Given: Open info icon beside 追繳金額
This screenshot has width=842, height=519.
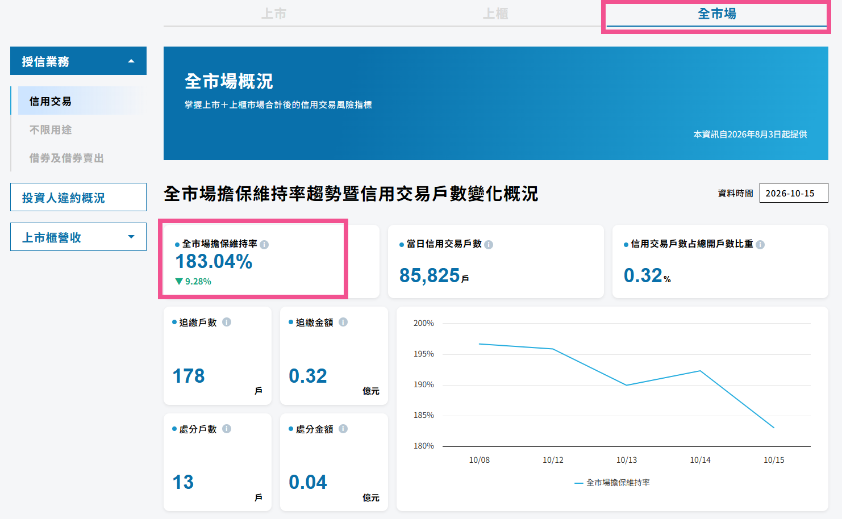Looking at the screenshot, I should tap(343, 322).
